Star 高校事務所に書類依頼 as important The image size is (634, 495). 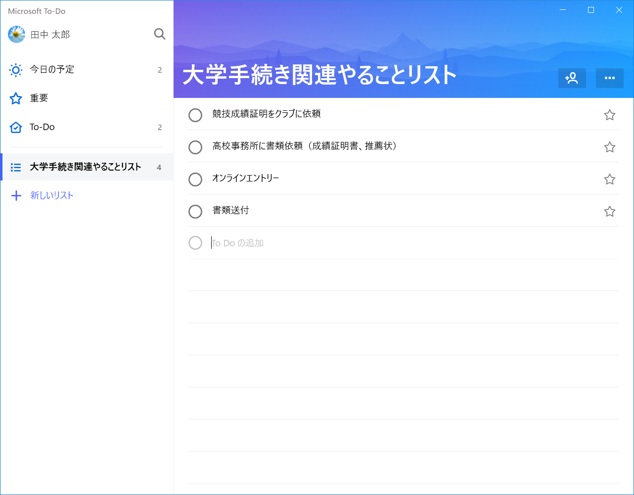click(x=609, y=147)
